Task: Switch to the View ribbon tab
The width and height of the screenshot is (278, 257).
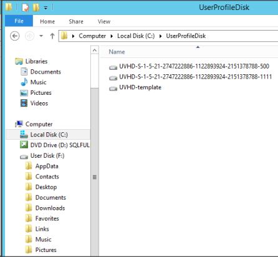Action: coord(104,21)
